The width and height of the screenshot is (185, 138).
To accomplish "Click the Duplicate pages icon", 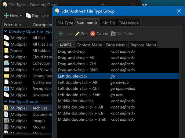I will point(28,15).
